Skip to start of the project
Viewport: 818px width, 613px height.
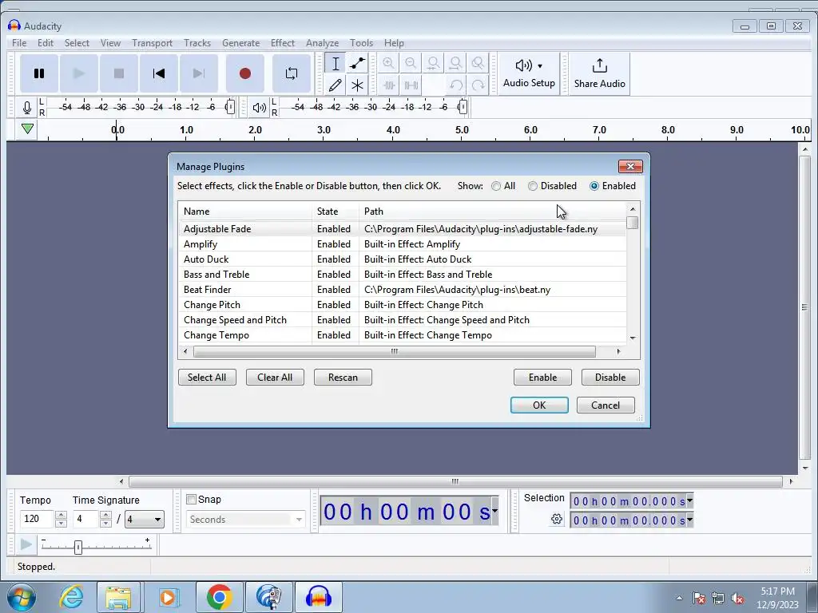[x=159, y=73]
